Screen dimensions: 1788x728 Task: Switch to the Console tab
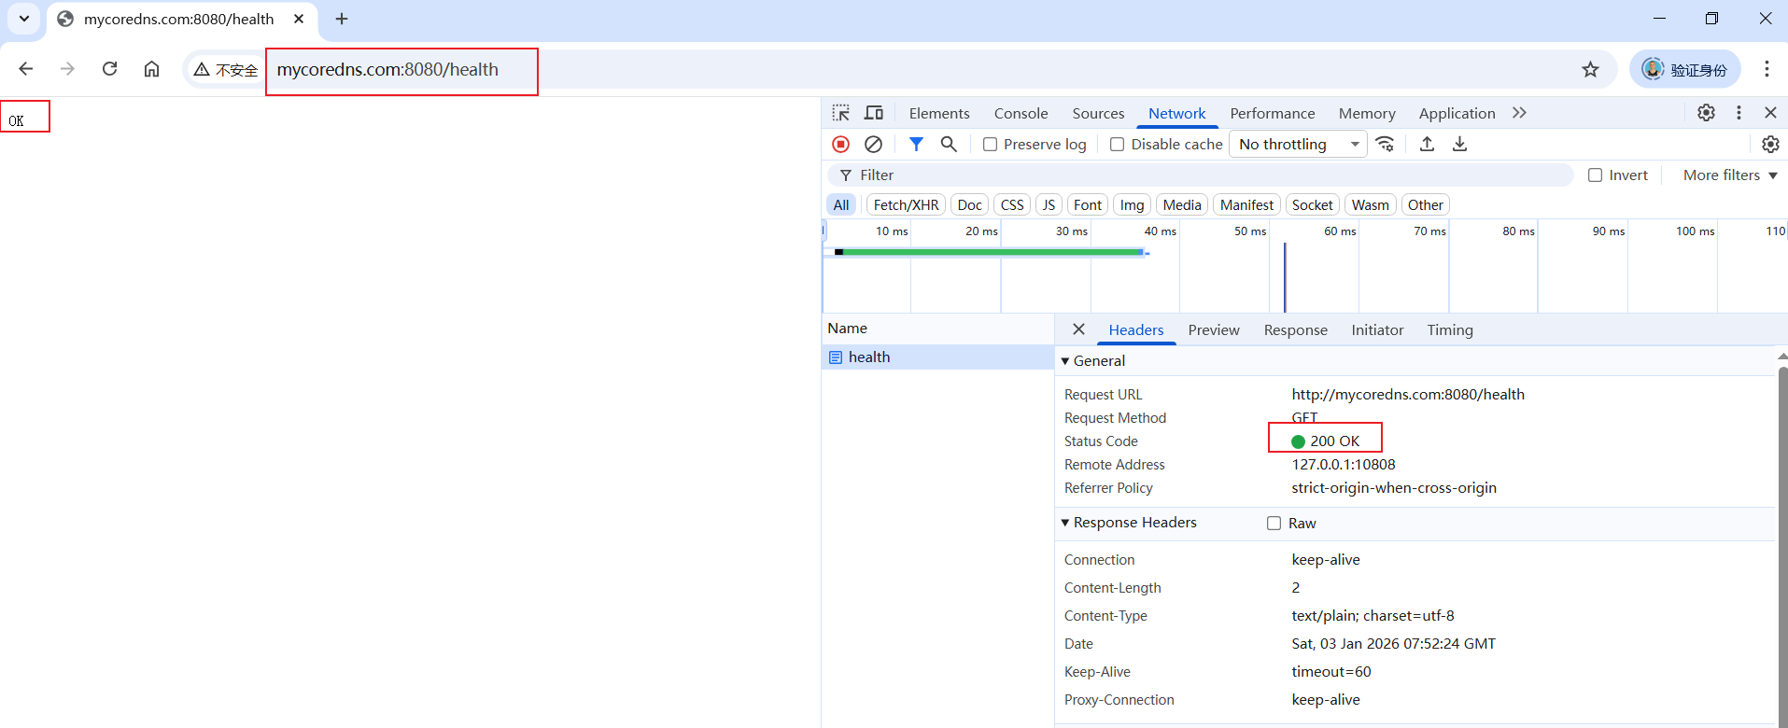click(1021, 113)
